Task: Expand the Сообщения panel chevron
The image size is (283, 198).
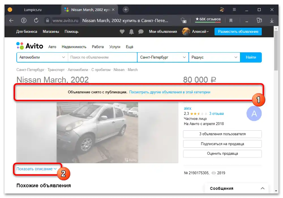Action: [x=263, y=188]
